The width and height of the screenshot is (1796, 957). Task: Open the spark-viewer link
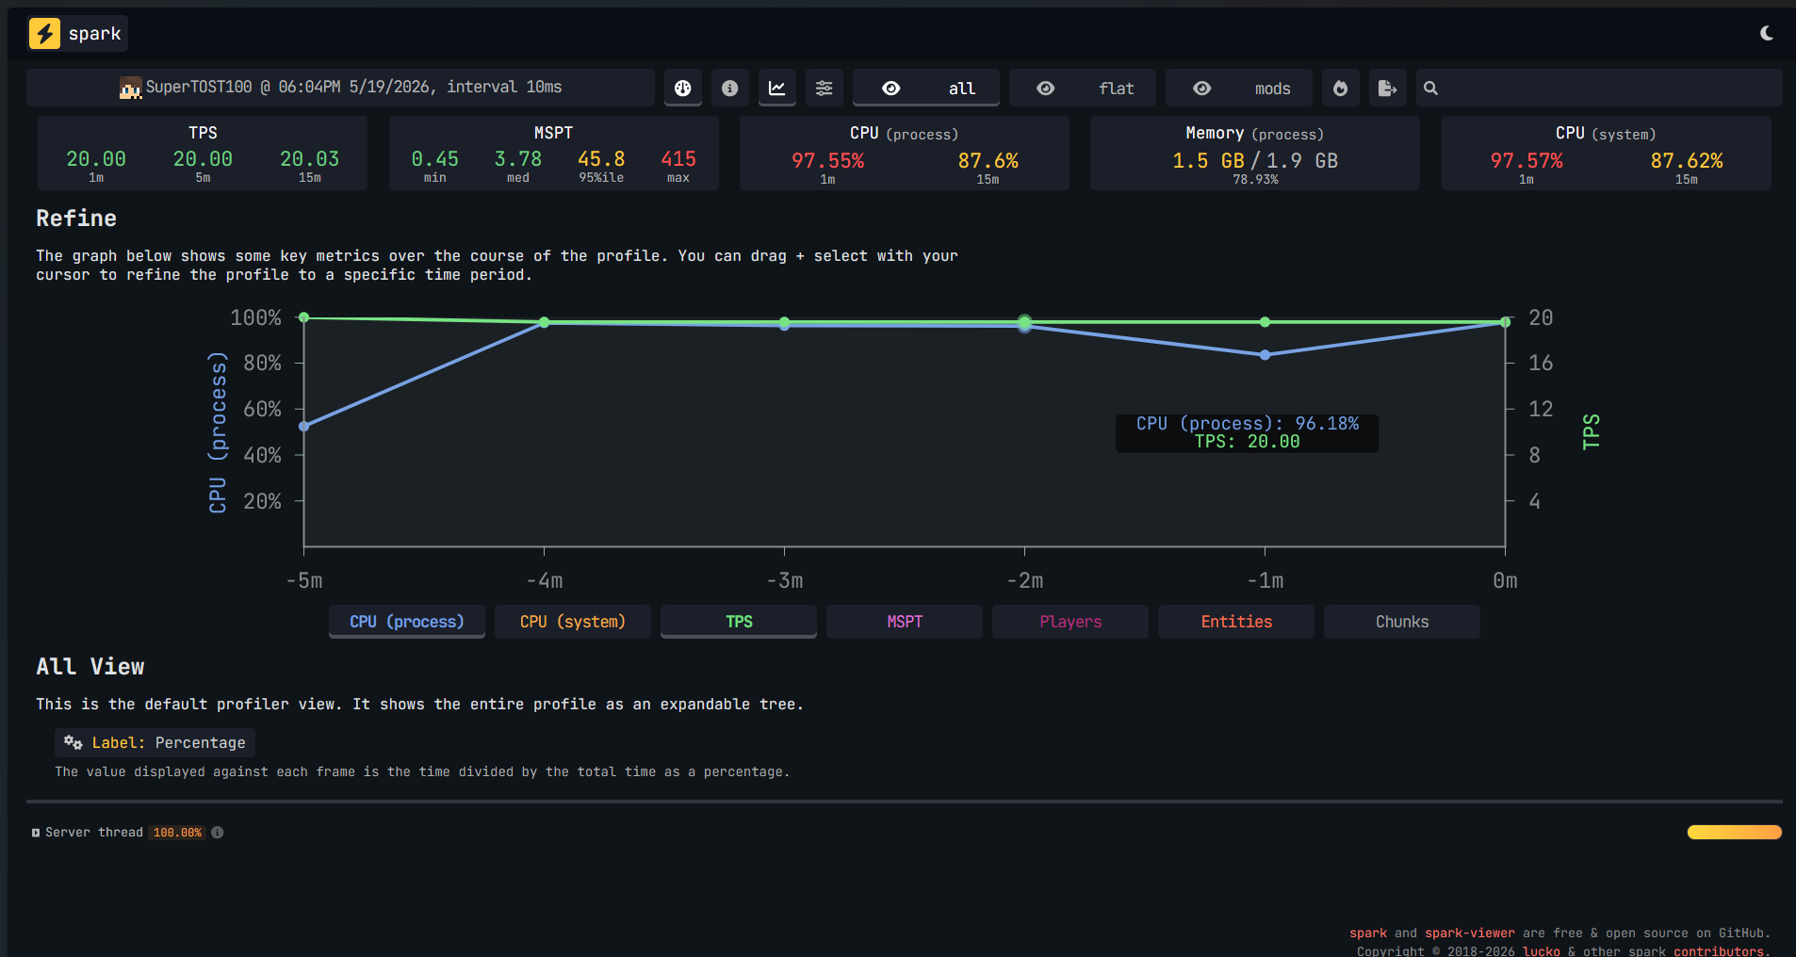pyautogui.click(x=1470, y=933)
